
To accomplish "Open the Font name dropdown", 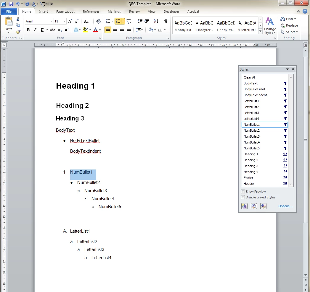I will (52, 21).
